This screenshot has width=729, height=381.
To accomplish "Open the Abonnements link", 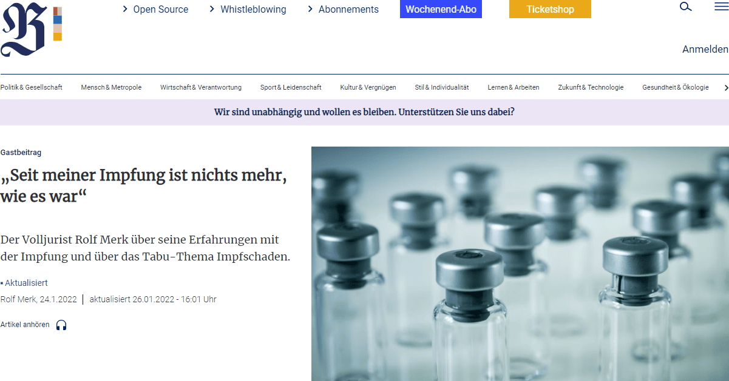I will (348, 9).
